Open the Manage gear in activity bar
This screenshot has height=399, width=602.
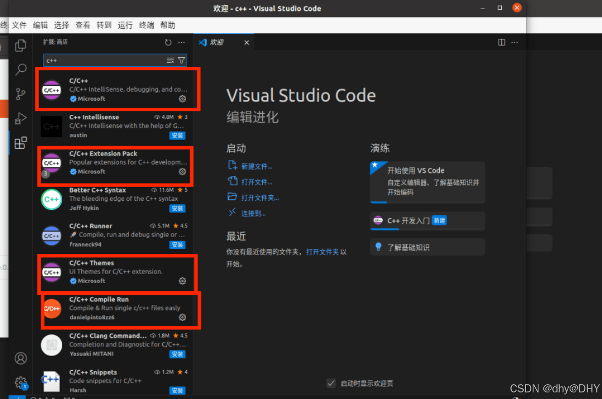click(21, 382)
